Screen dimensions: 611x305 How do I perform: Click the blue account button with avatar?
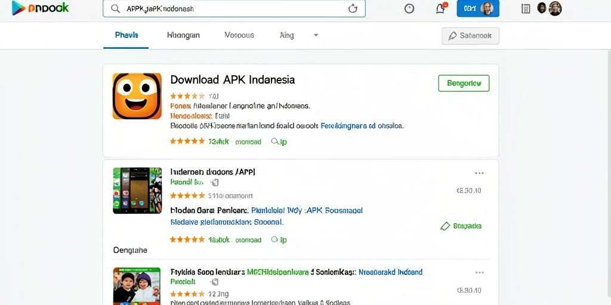(478, 8)
